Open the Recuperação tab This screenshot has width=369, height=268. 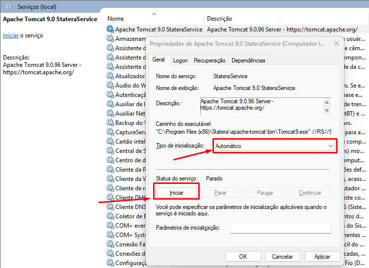(210, 60)
